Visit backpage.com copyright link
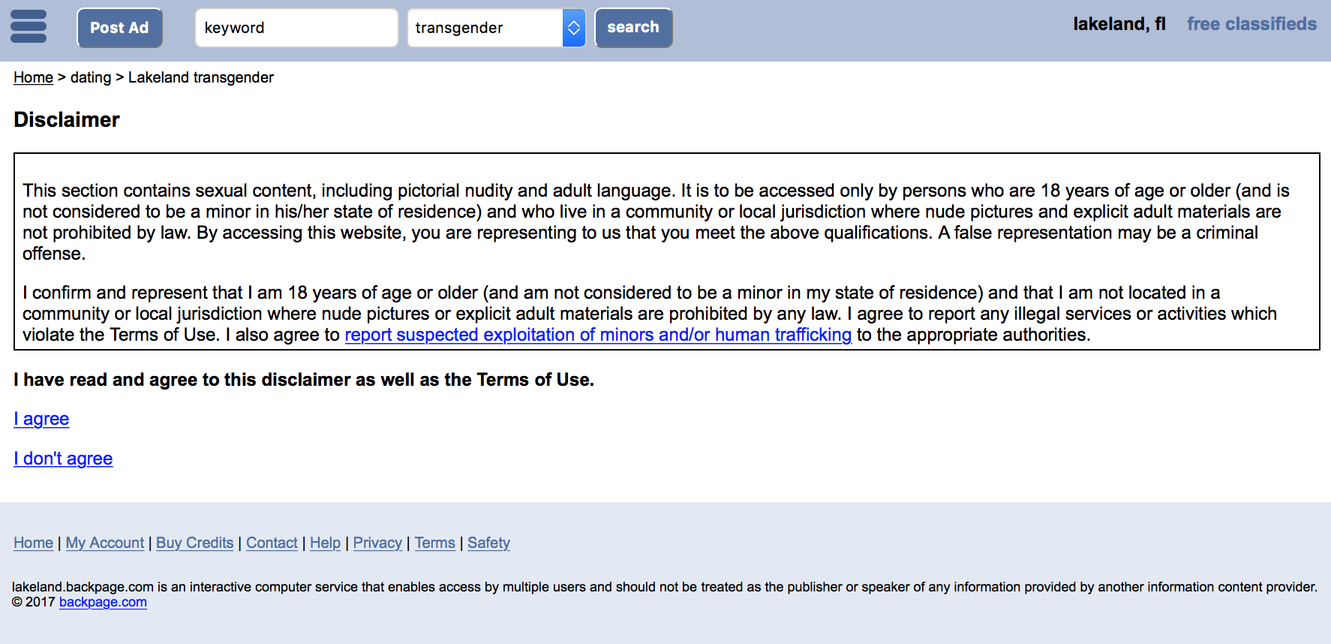1331x644 pixels. coord(103,602)
